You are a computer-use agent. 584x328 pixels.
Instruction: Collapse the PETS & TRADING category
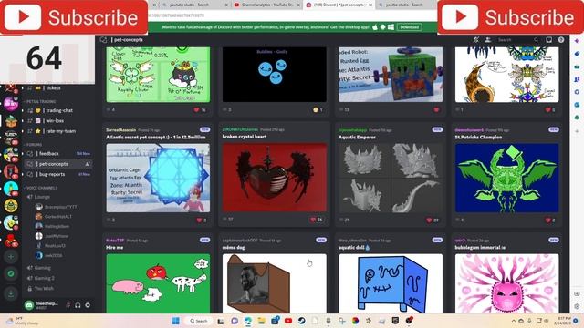(41, 101)
